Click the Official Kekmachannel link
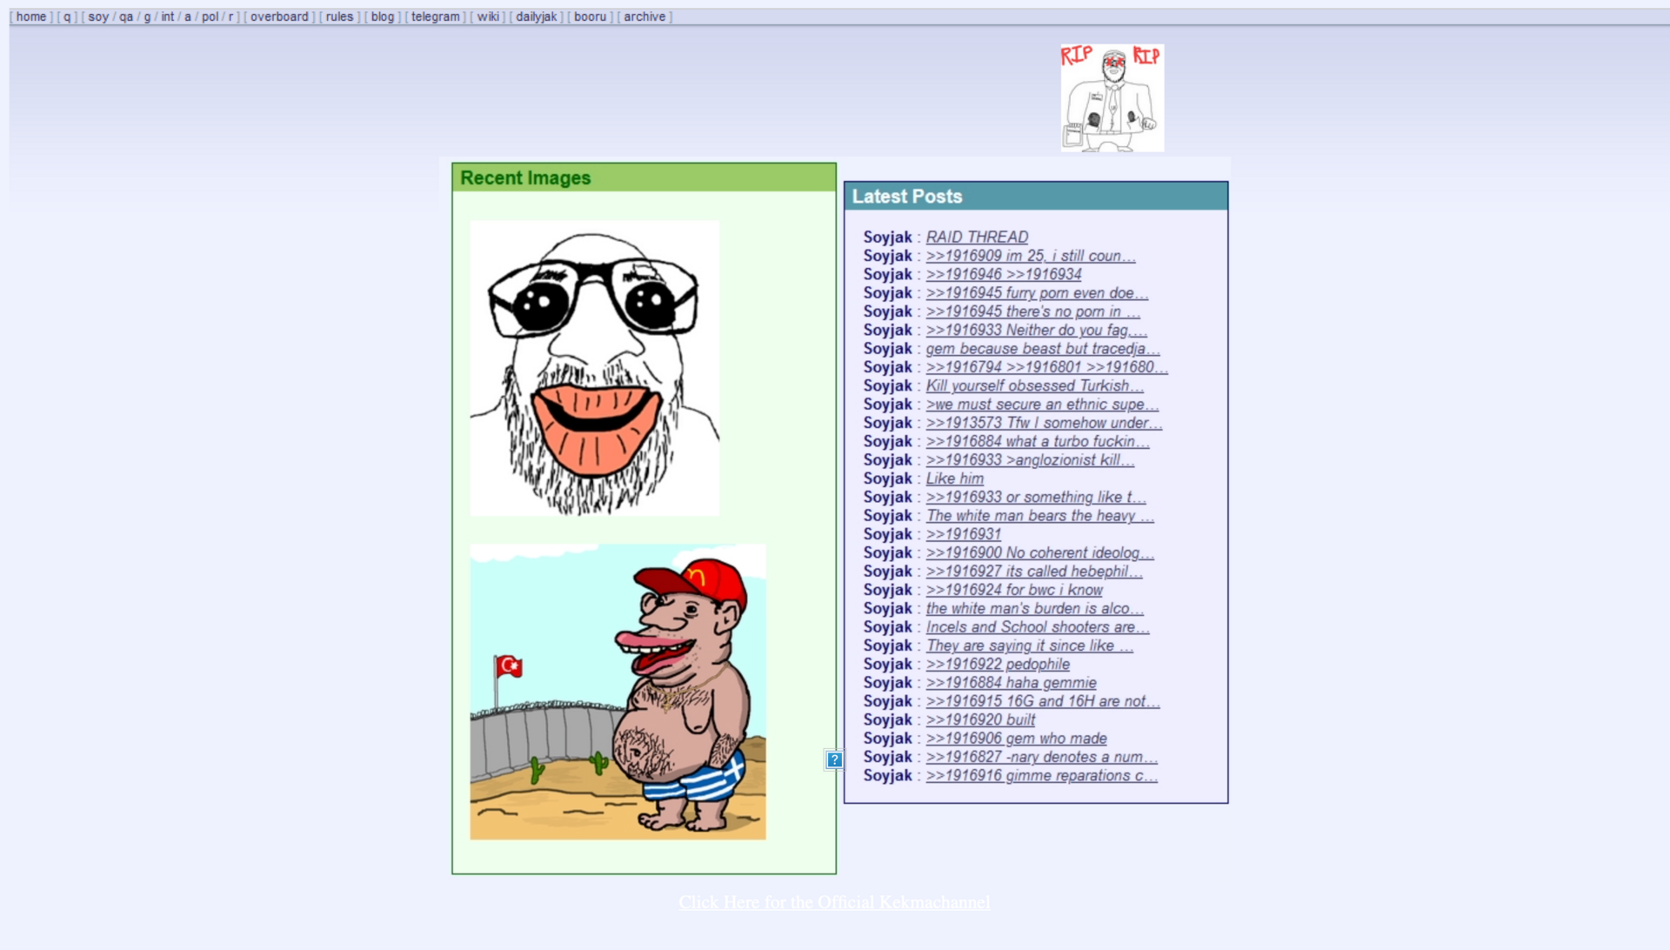1670x950 pixels. [834, 902]
